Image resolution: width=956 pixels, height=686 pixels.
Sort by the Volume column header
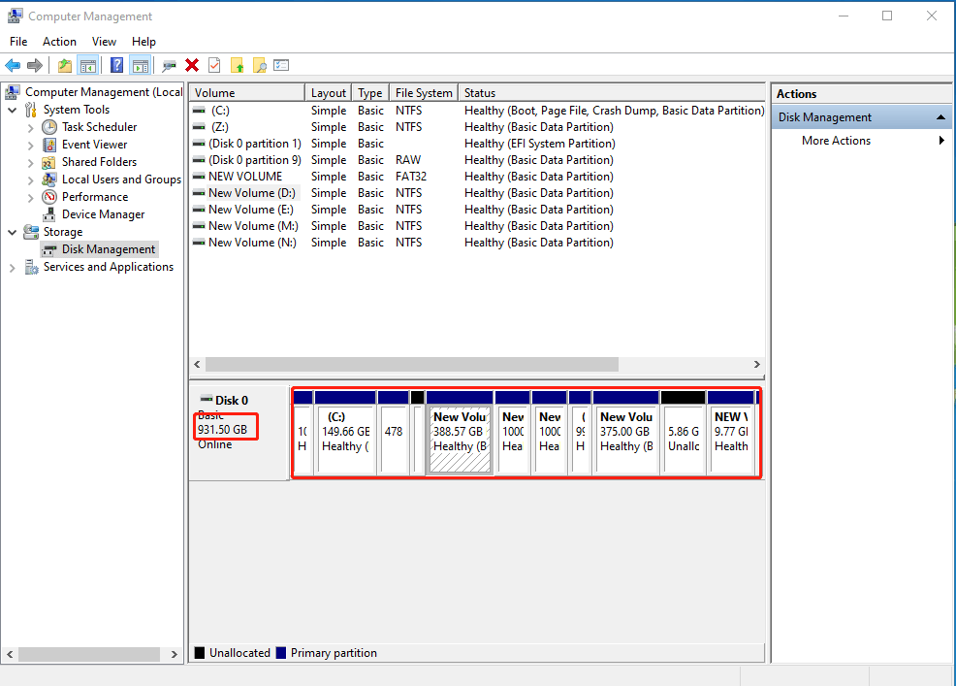tap(246, 93)
